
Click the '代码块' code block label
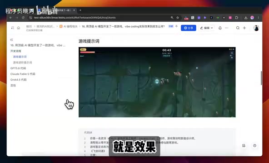pos(88,132)
